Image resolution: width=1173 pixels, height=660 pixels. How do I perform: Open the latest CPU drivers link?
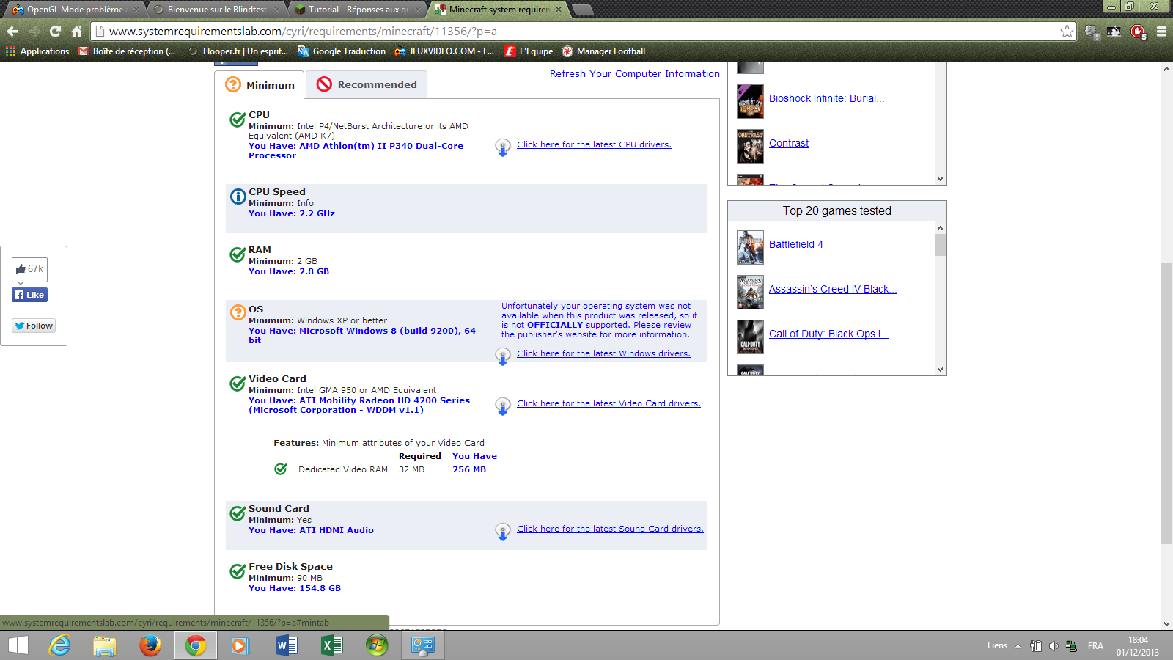coord(594,144)
